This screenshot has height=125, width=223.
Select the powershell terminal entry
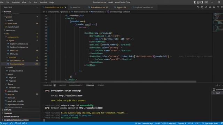[x=218, y=90]
